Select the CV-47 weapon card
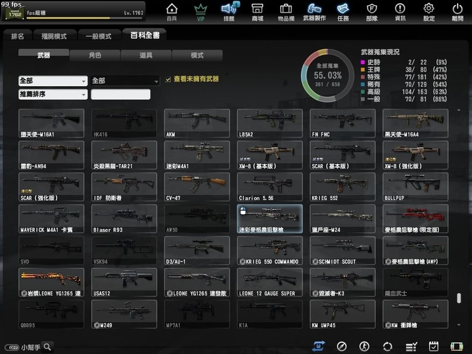The width and height of the screenshot is (472, 354). click(197, 187)
